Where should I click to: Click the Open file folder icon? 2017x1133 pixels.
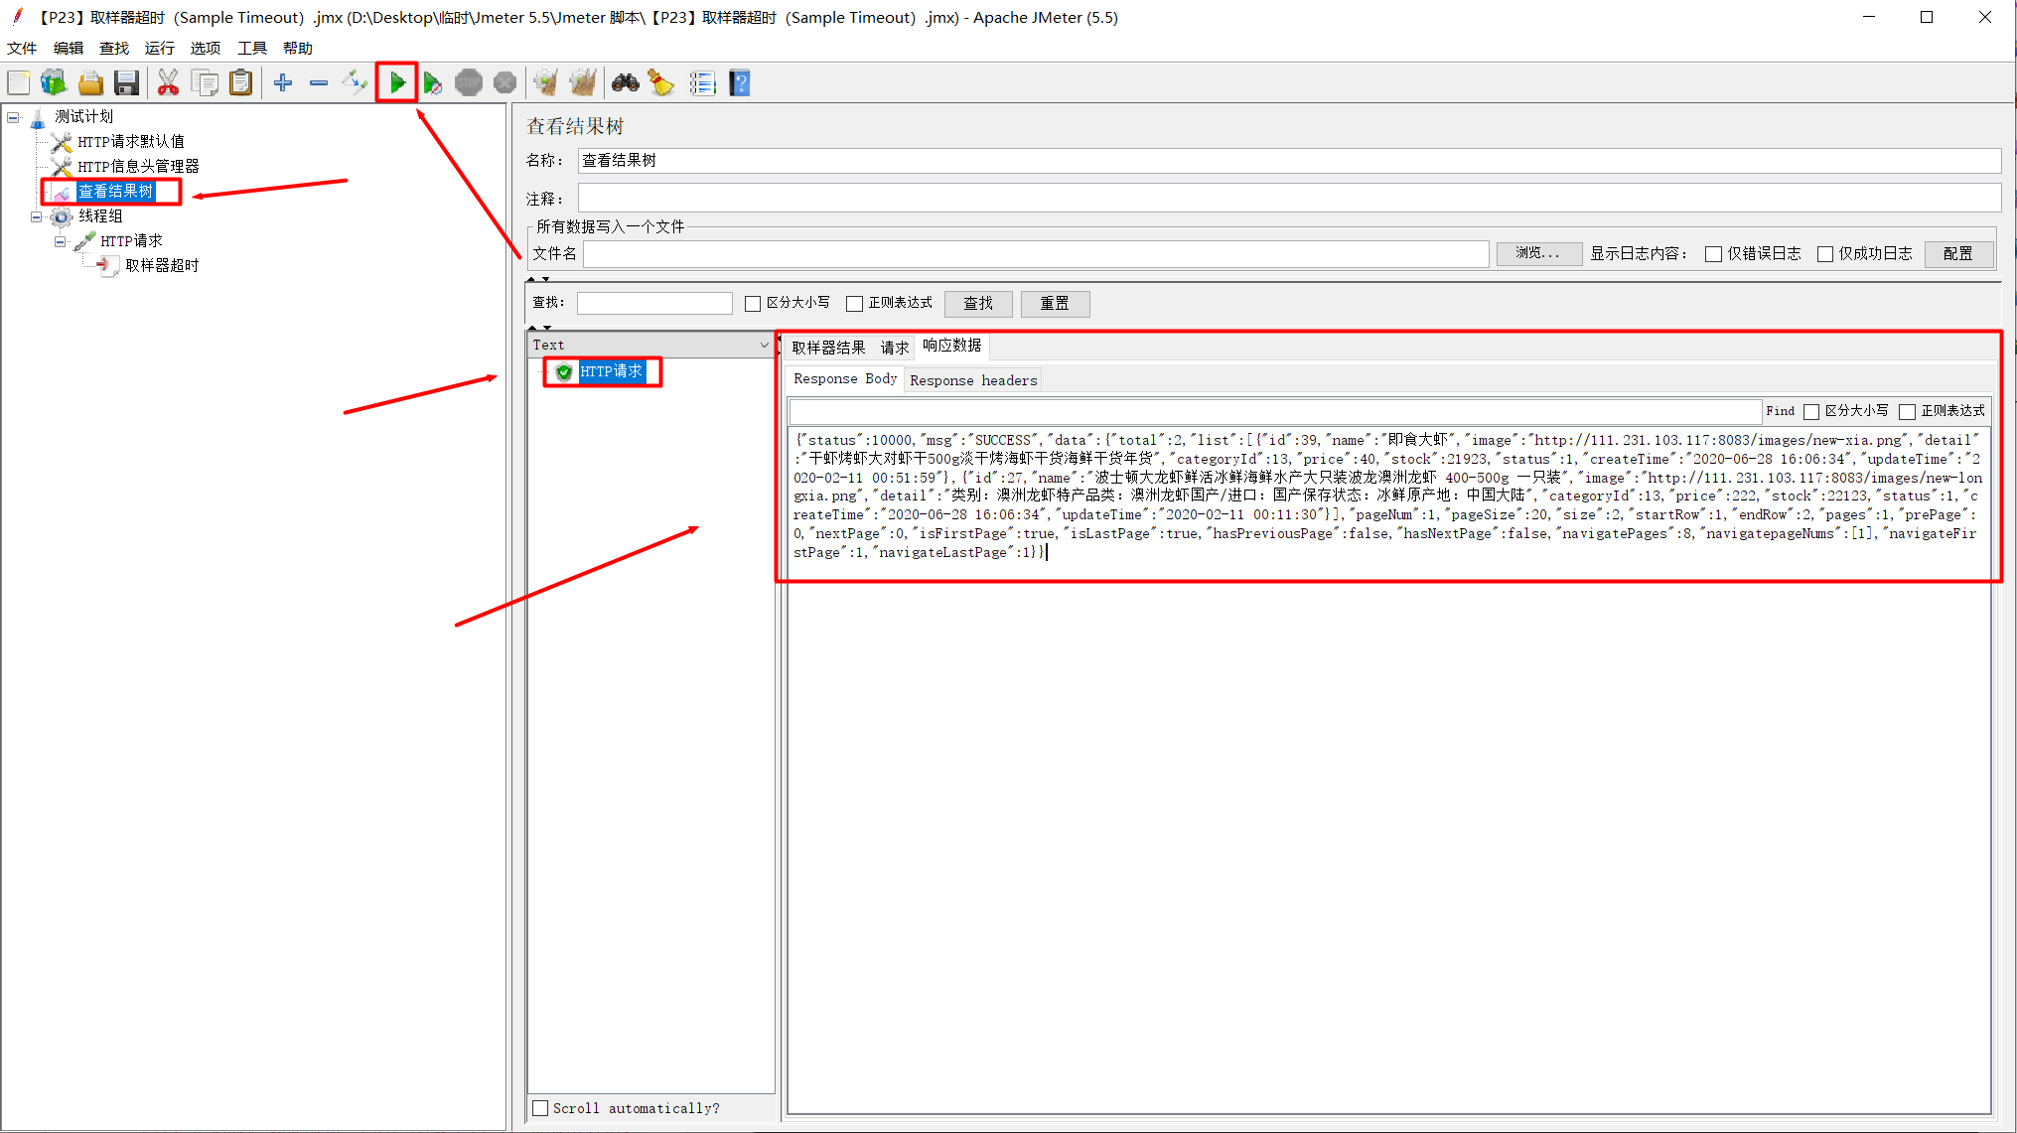90,83
